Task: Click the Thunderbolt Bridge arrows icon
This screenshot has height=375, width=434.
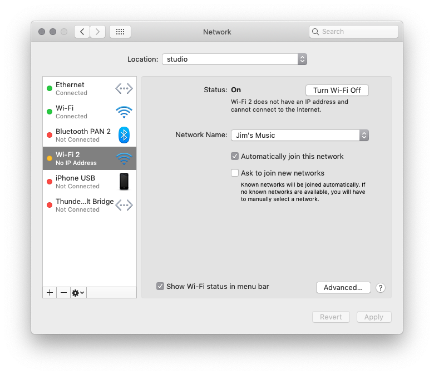Action: tap(124, 206)
